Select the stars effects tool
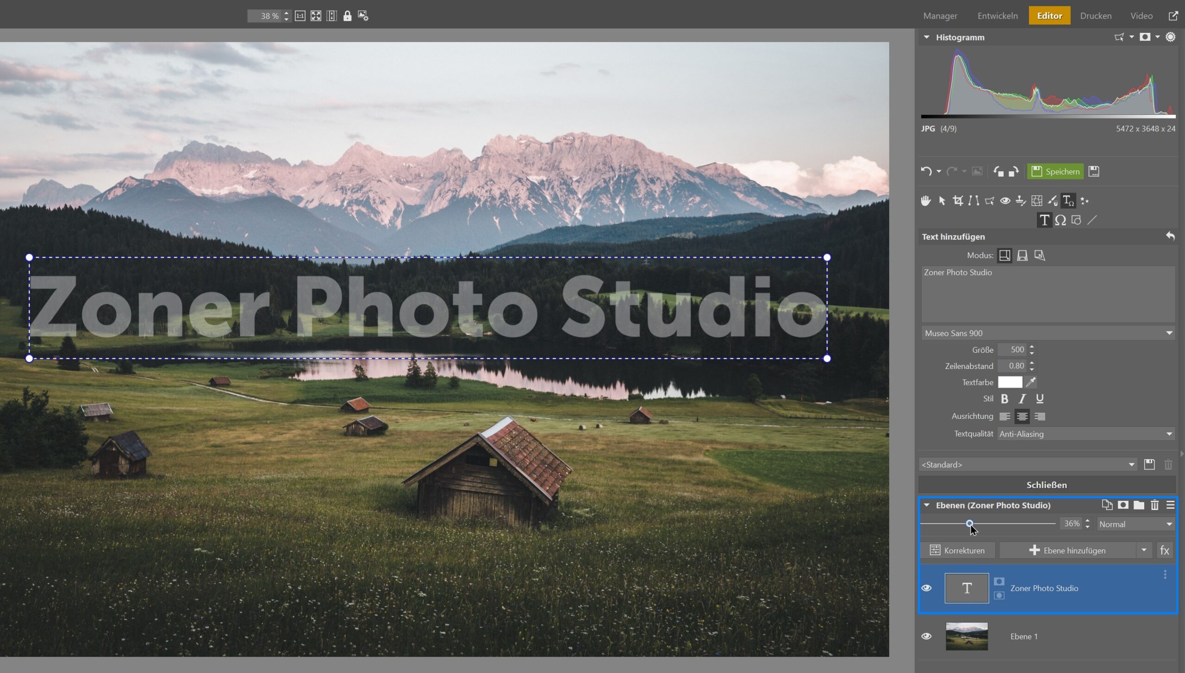 click(x=1085, y=200)
